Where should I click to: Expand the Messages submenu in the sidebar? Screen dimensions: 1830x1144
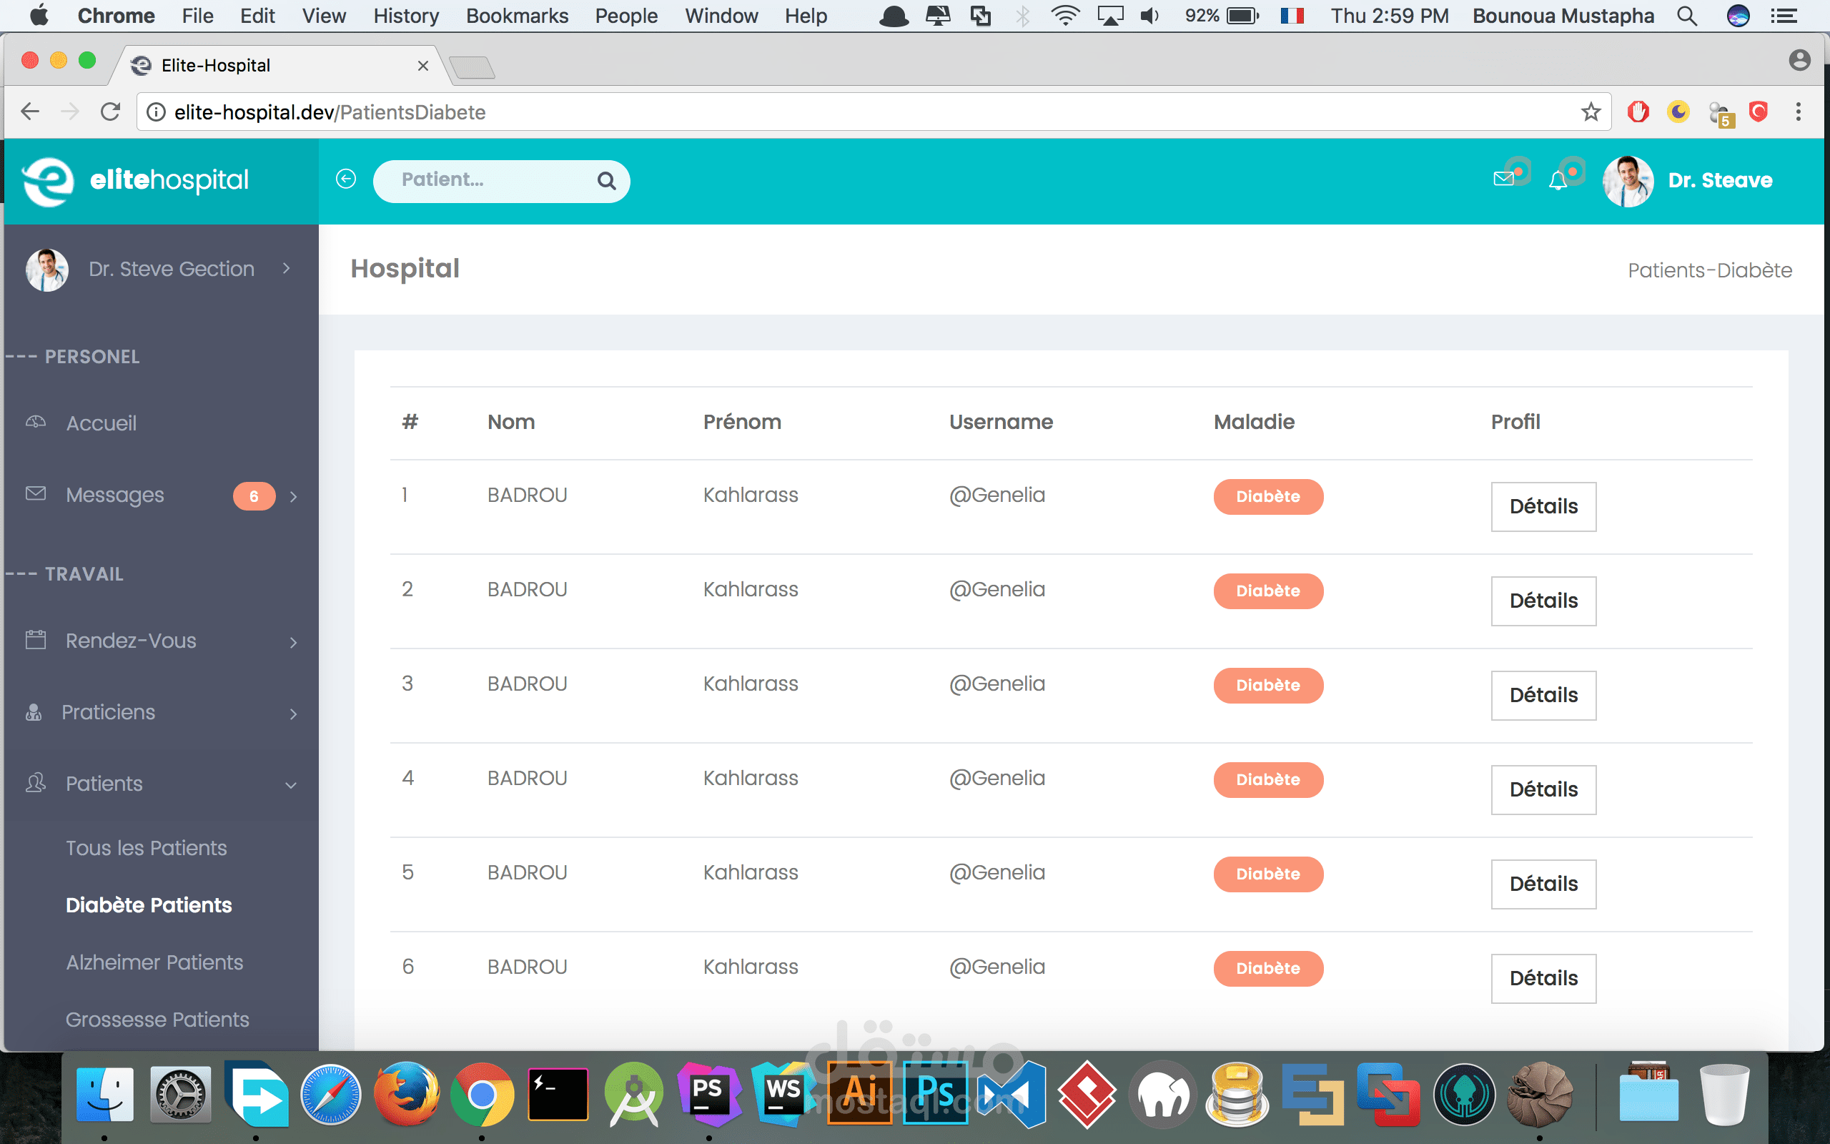click(x=293, y=496)
